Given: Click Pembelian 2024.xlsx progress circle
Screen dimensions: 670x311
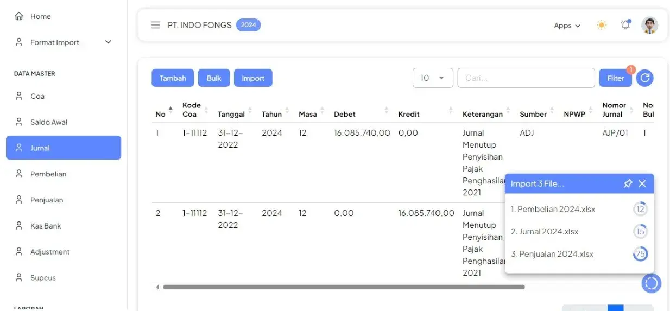Looking at the screenshot, I should (x=641, y=209).
